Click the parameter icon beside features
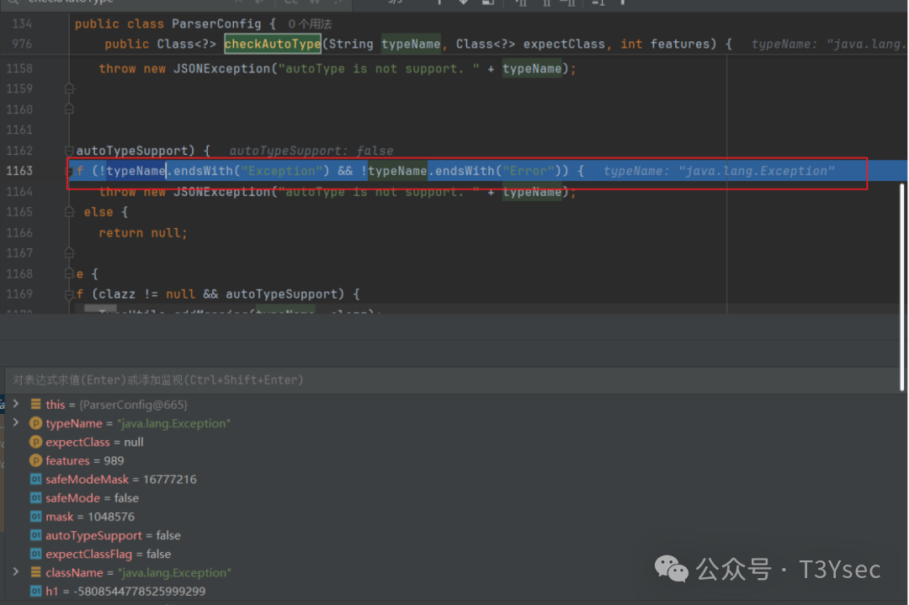909x605 pixels. (35, 460)
